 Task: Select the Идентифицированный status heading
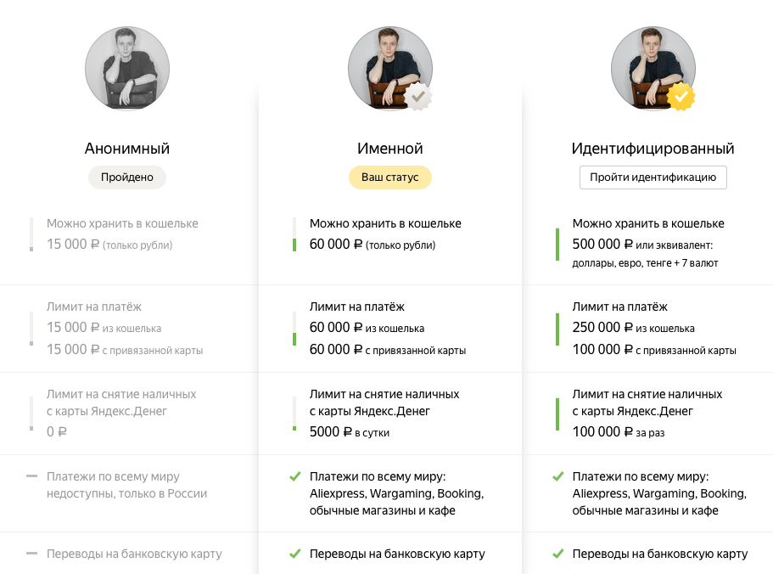point(653,149)
